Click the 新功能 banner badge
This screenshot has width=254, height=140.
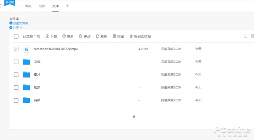(10, 3)
